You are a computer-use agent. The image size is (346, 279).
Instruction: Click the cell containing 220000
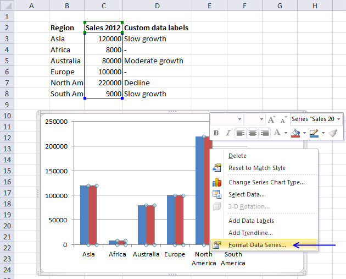(103, 83)
